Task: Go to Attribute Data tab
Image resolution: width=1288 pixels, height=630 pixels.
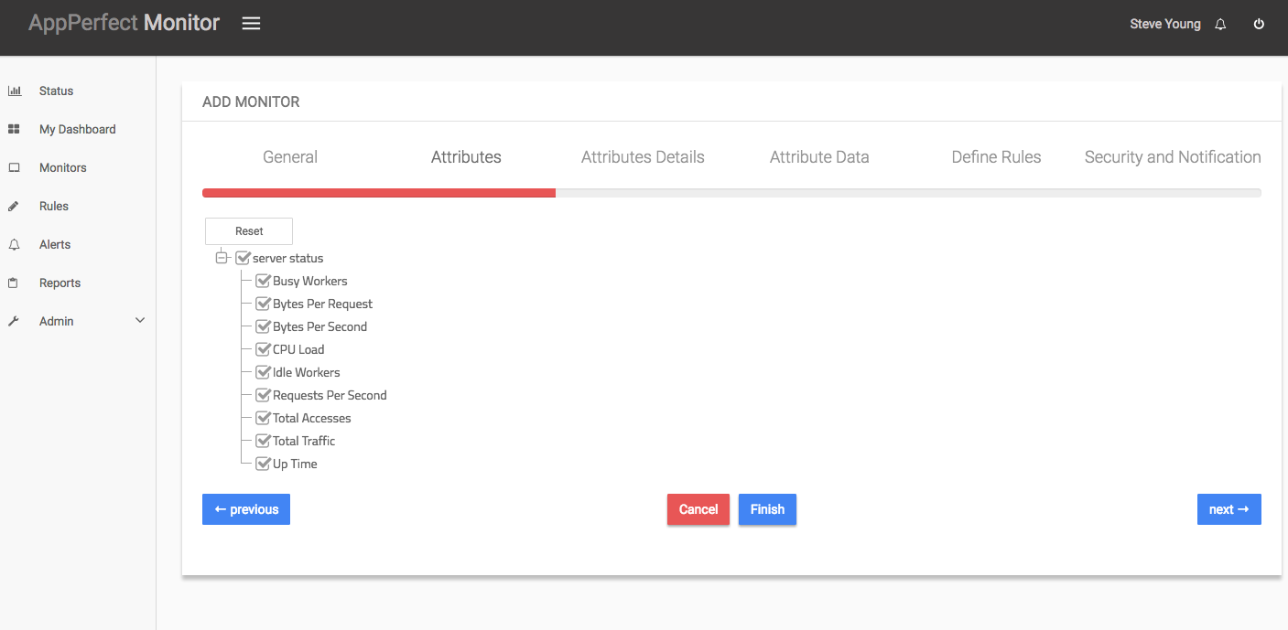Action: [819, 157]
